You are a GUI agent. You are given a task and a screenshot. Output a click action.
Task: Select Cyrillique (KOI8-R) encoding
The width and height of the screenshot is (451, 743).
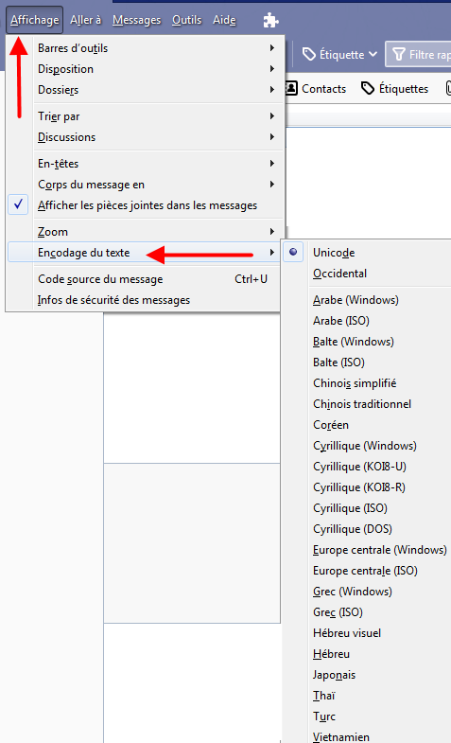click(x=359, y=487)
